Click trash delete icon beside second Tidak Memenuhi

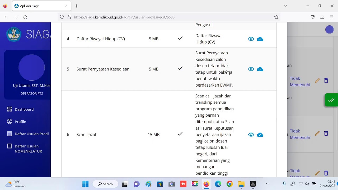326,134
